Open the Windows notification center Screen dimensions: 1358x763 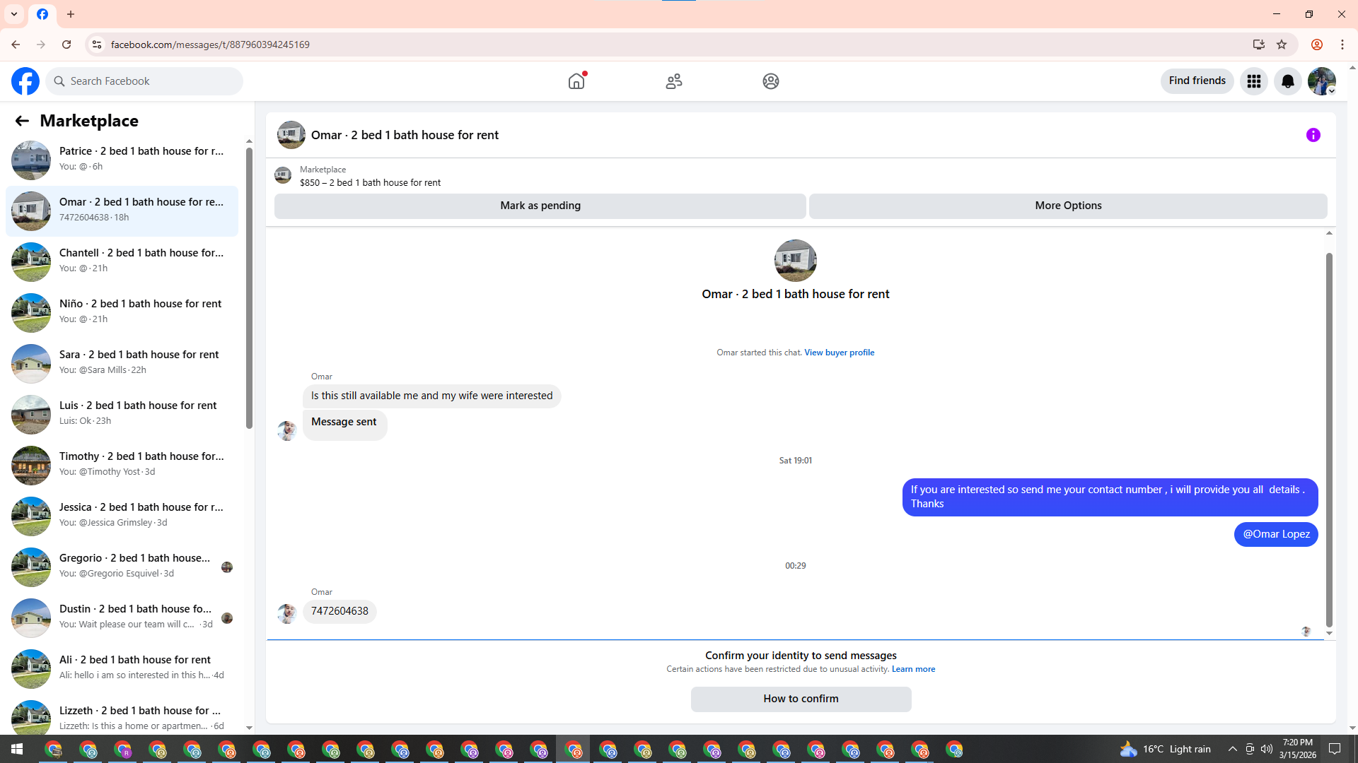tap(1335, 749)
